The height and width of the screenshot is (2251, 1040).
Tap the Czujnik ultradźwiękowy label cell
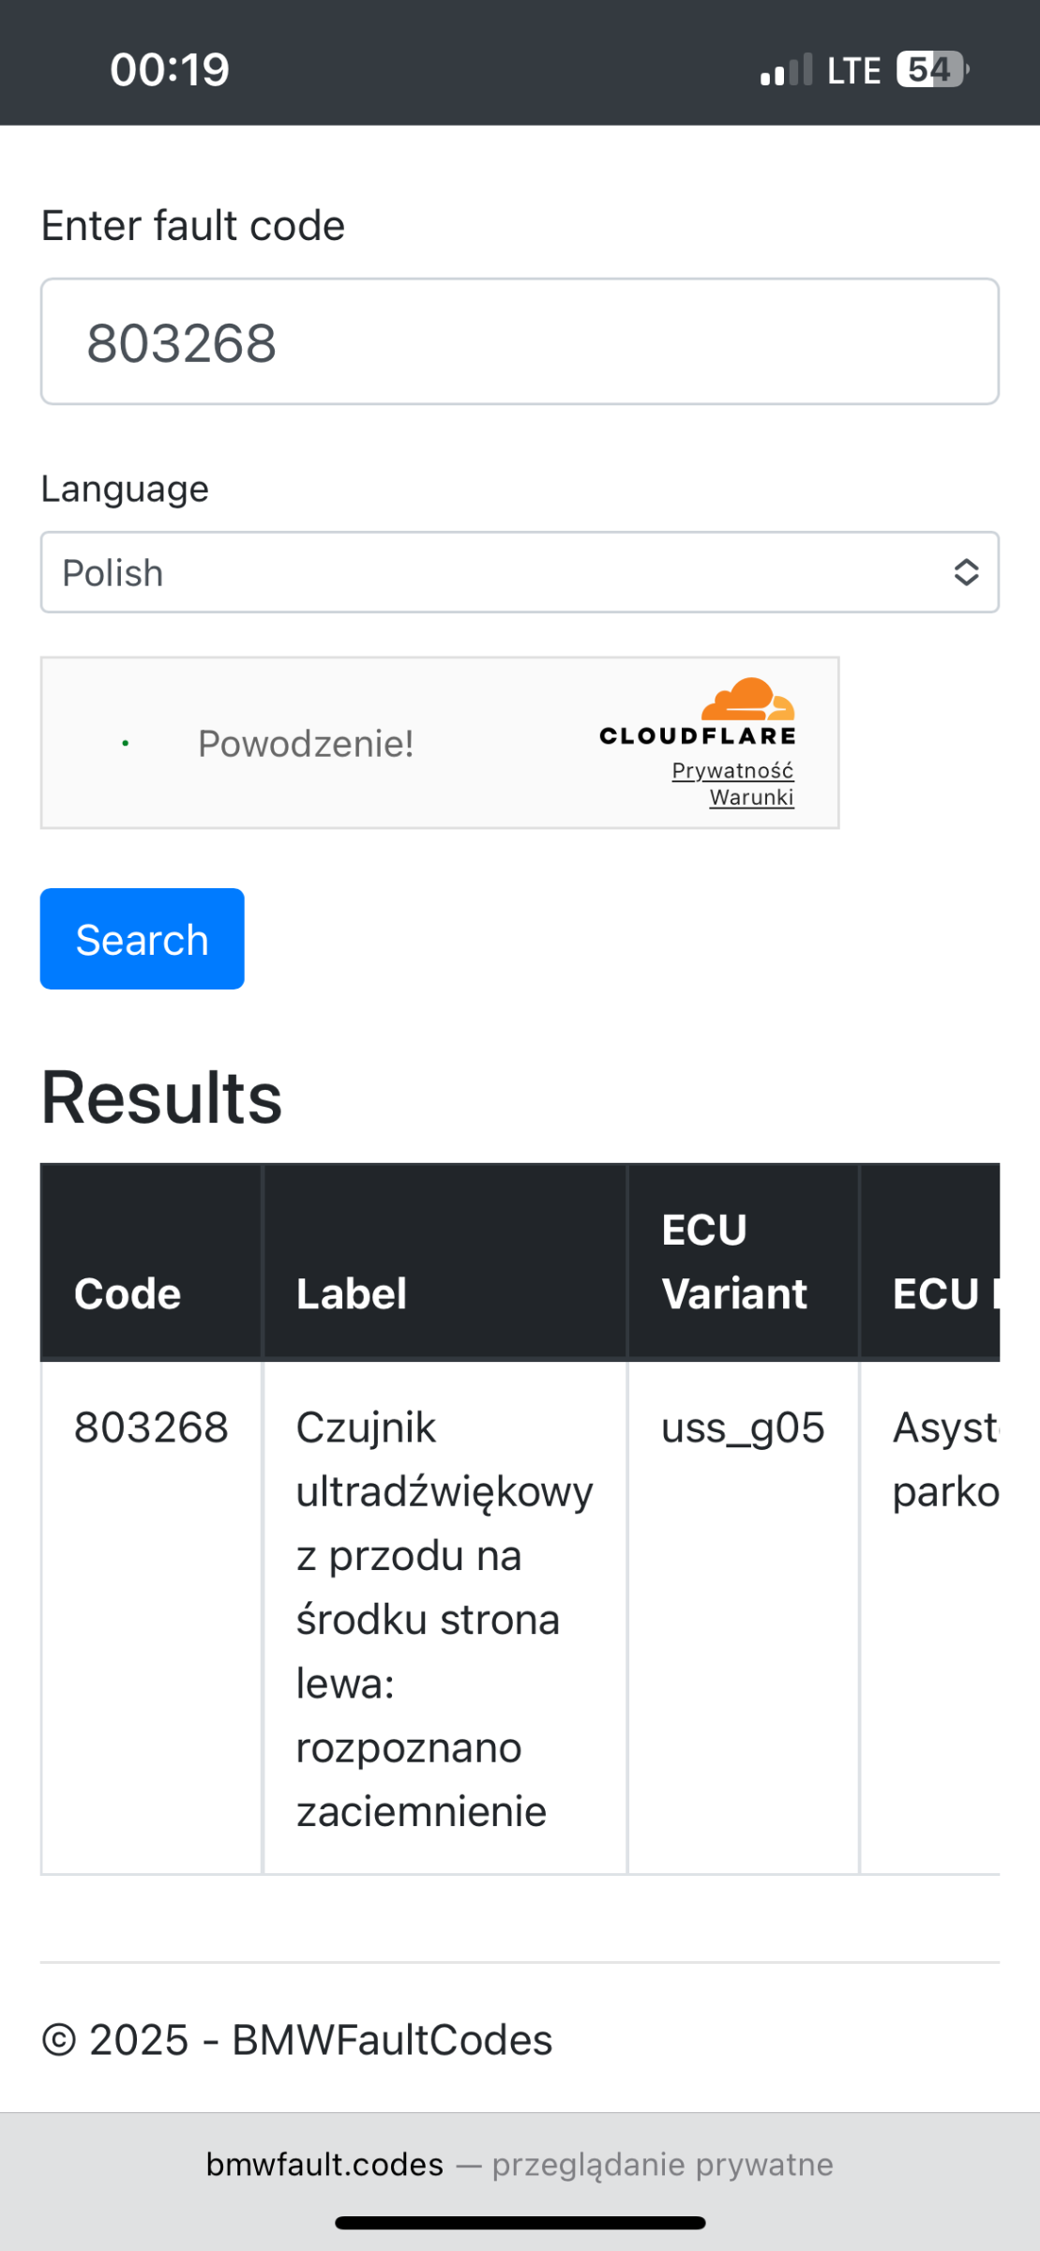pyautogui.click(x=445, y=1619)
